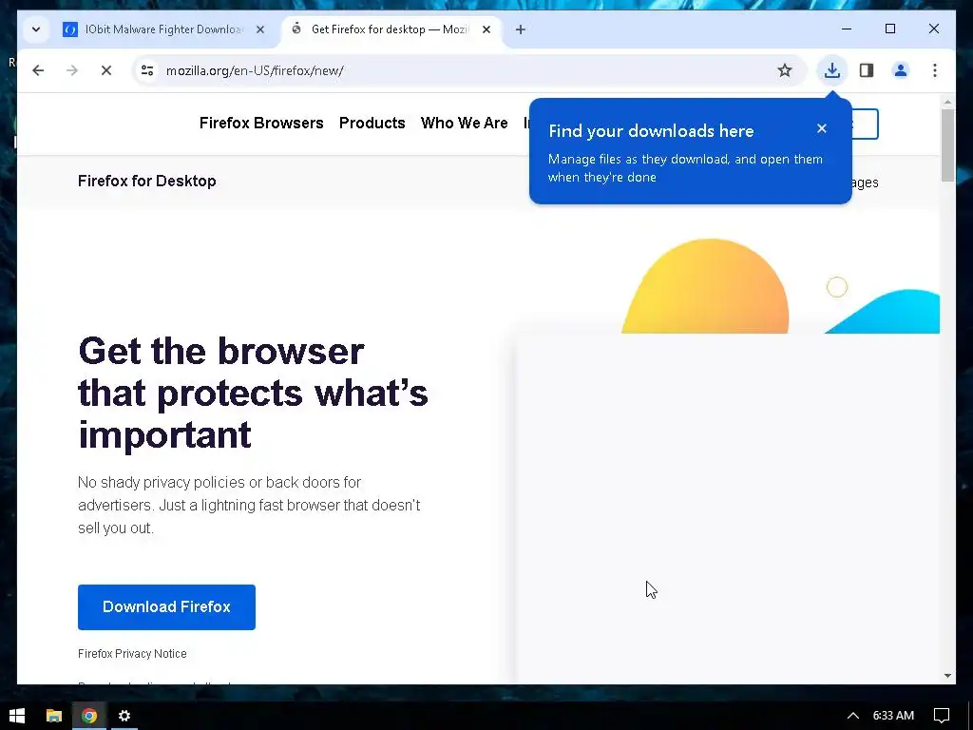Open Chrome downloads tray icon
The height and width of the screenshot is (730, 973).
[x=832, y=70]
